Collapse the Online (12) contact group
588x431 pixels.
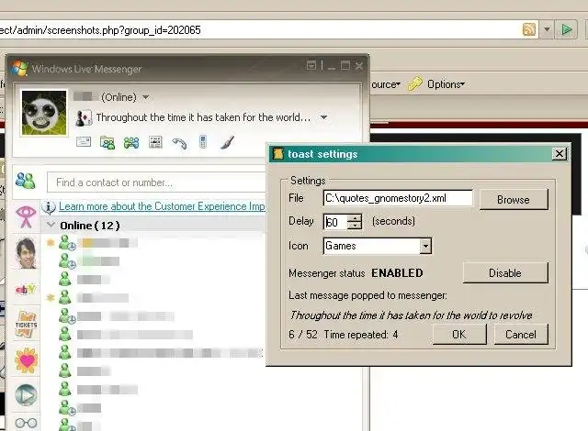51,225
